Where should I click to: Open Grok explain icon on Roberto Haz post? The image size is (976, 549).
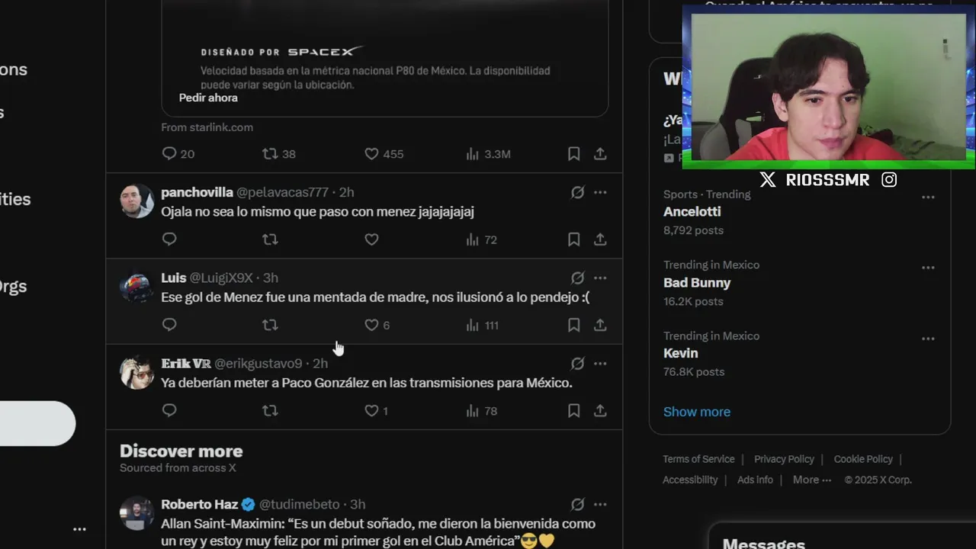[x=577, y=504]
